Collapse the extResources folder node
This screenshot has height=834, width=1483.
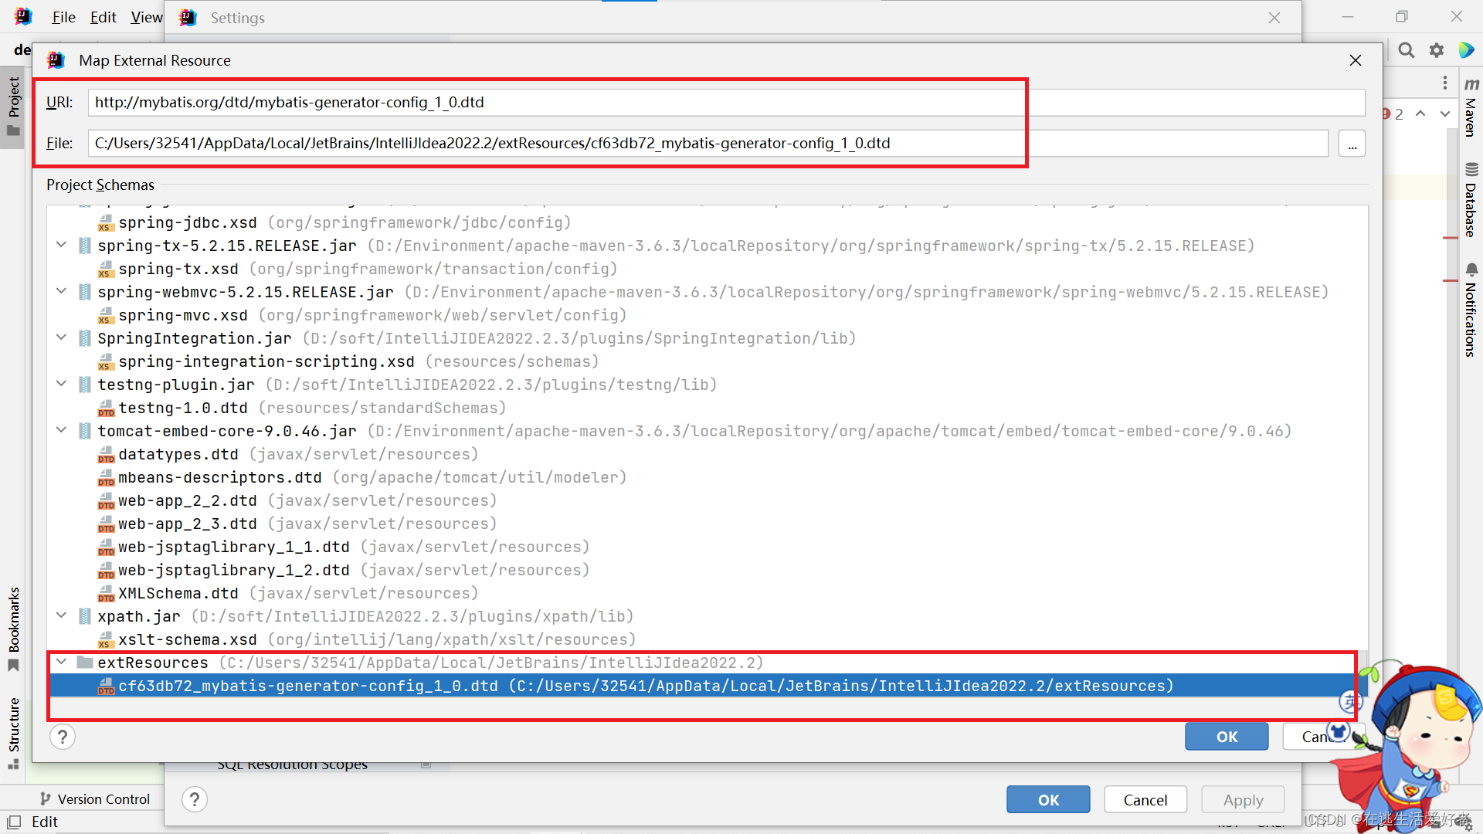pyautogui.click(x=61, y=662)
